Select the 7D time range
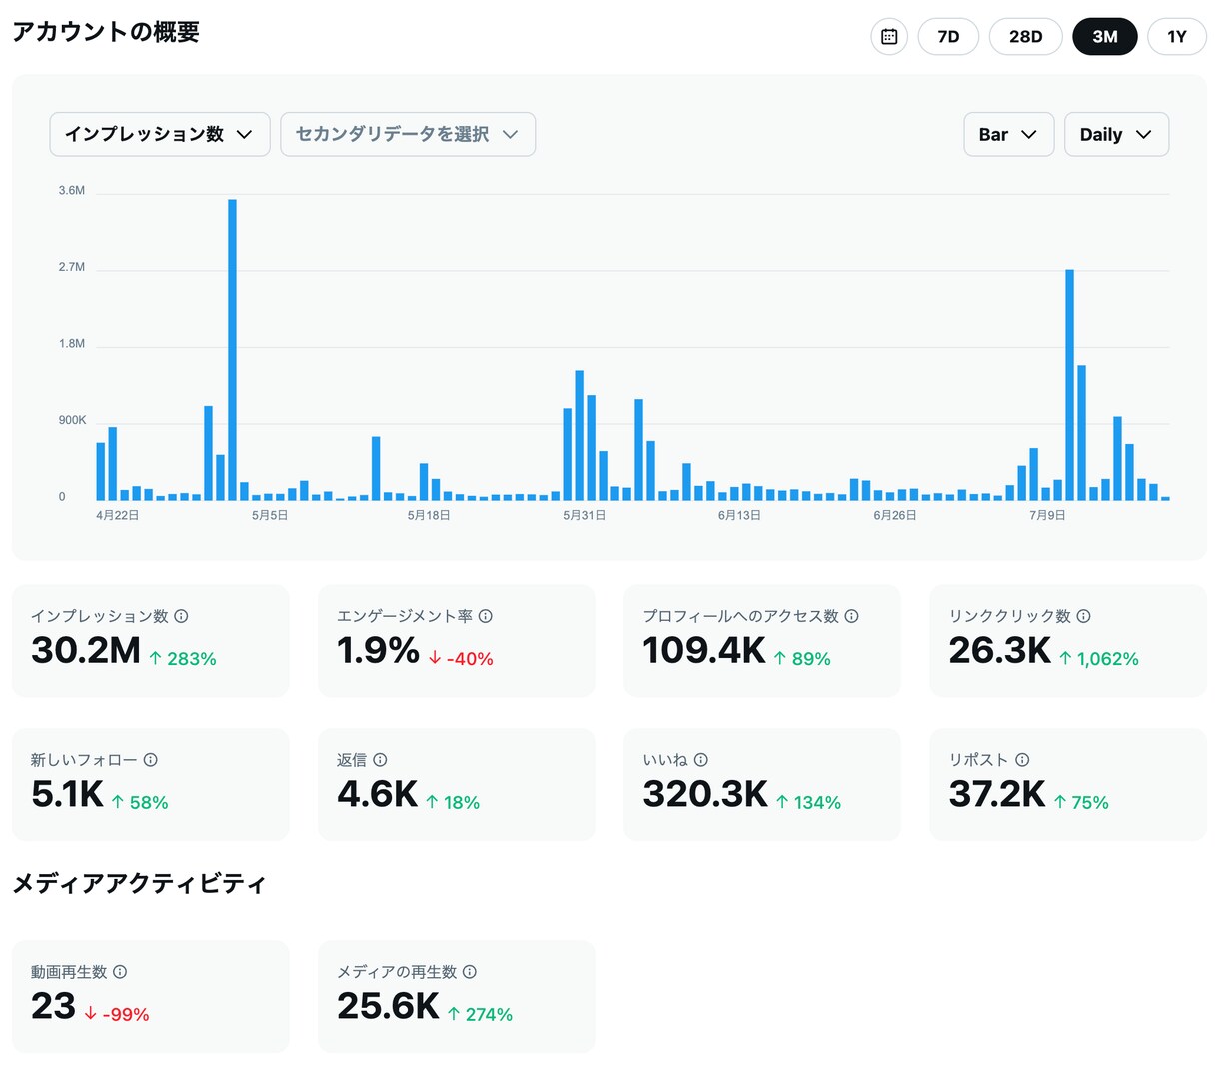1219x1072 pixels. [x=948, y=37]
